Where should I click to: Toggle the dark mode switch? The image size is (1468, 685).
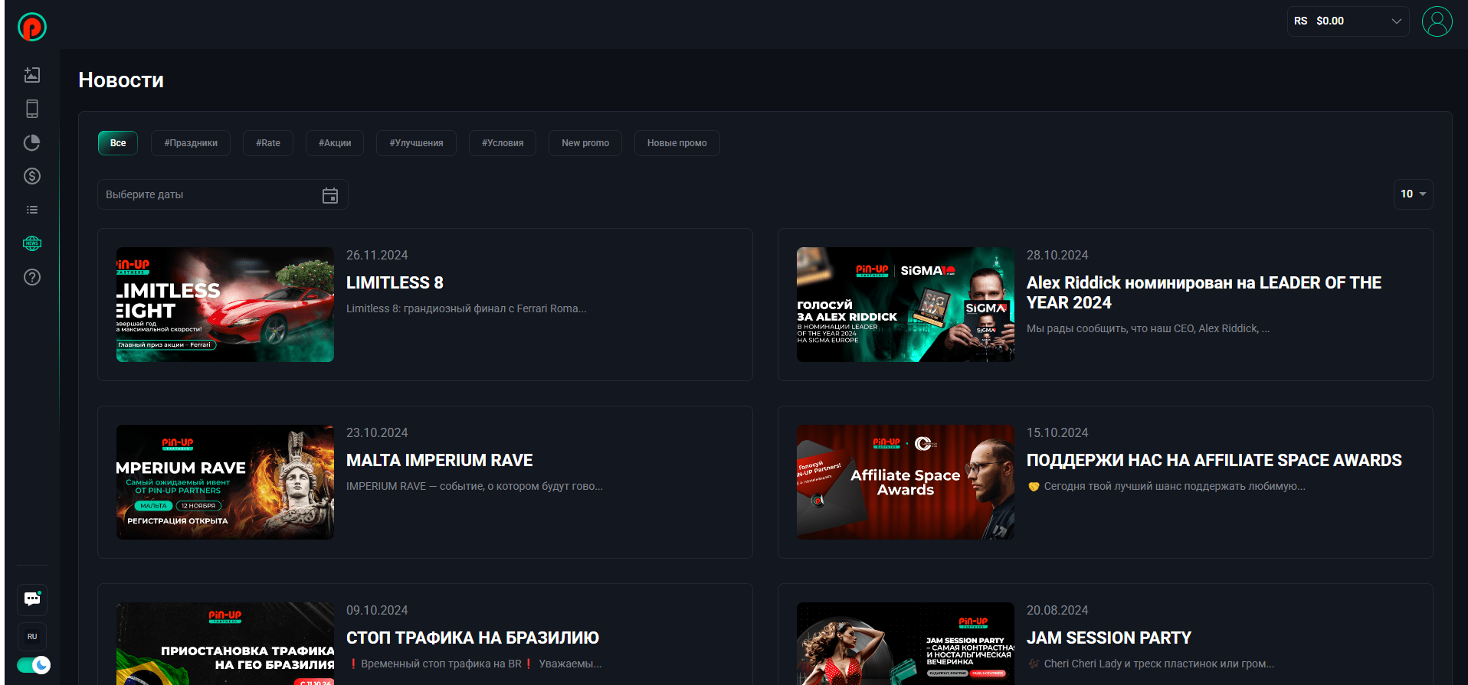(x=34, y=665)
